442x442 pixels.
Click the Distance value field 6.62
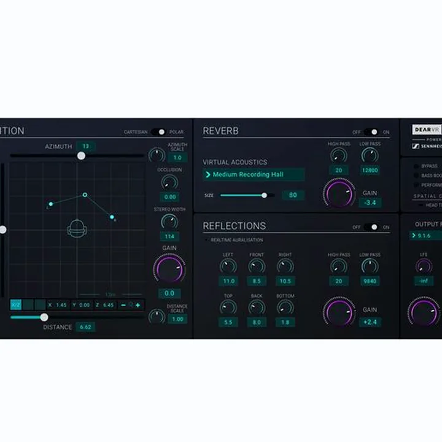click(85, 327)
